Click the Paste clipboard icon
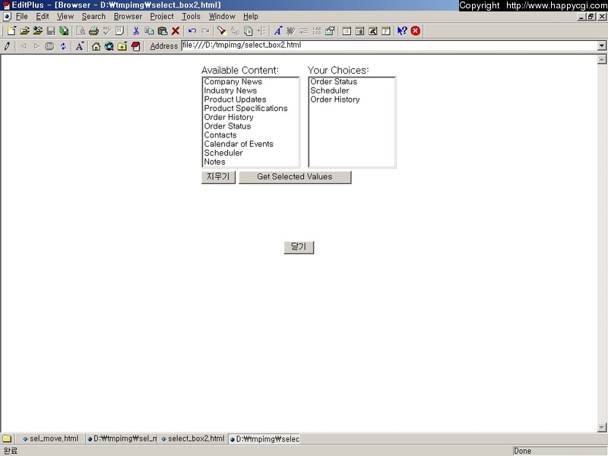608x456 pixels. [163, 30]
